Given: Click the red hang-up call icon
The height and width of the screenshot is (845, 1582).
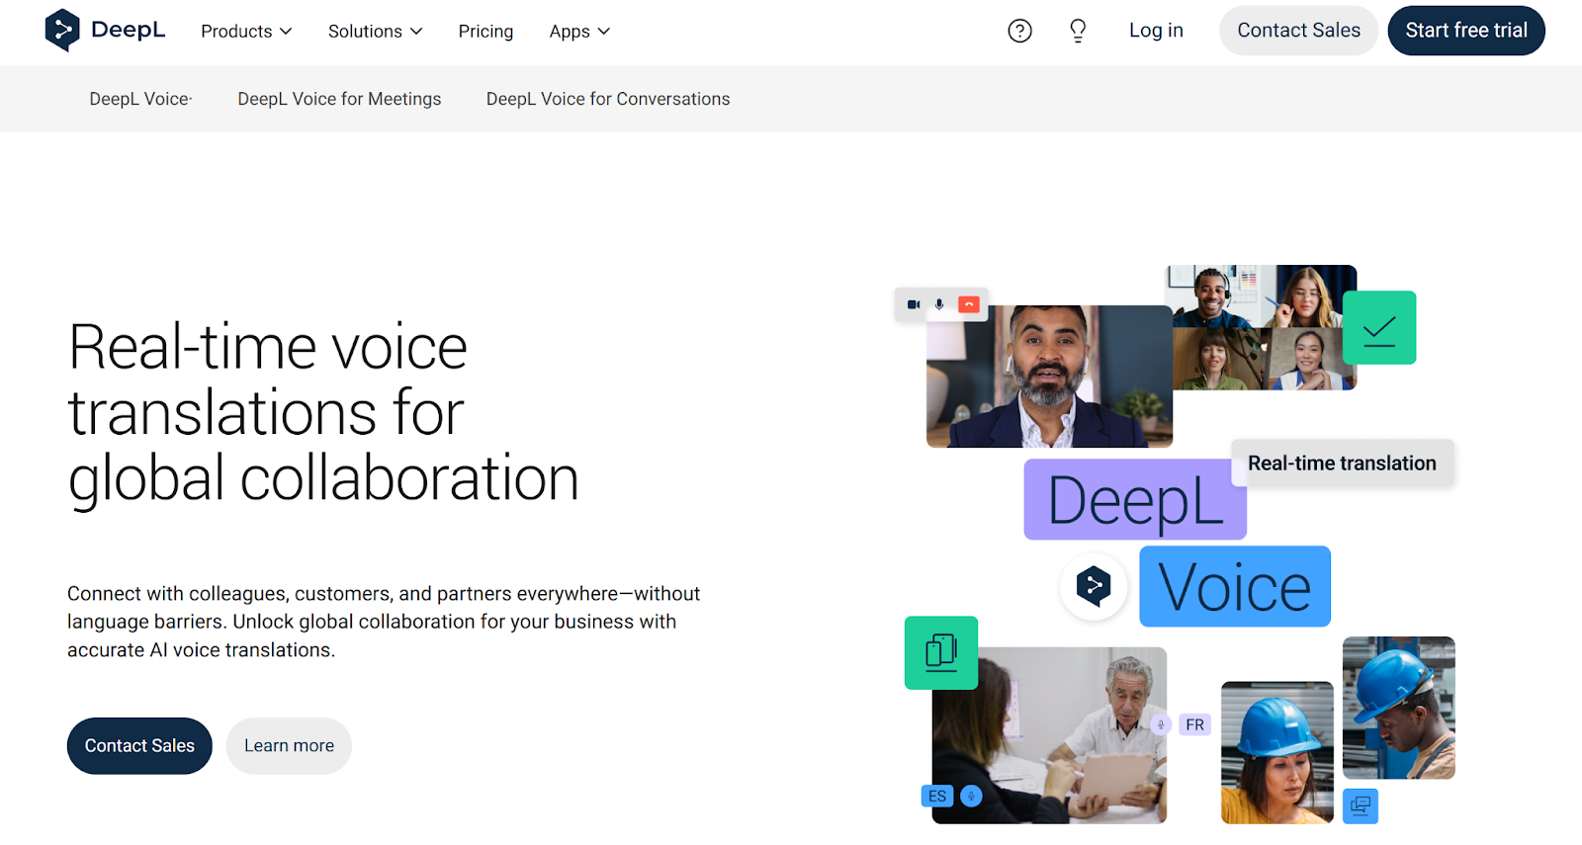Looking at the screenshot, I should (x=969, y=304).
